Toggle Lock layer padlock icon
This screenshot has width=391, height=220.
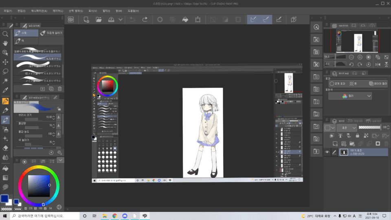pyautogui.click(x=357, y=136)
